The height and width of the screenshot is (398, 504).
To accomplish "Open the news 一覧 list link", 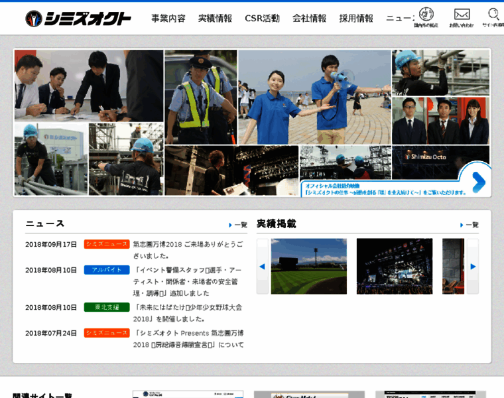I will coord(238,225).
